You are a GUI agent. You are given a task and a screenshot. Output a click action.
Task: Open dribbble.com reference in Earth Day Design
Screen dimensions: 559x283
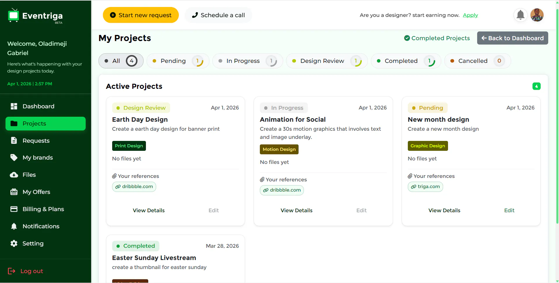coord(134,187)
